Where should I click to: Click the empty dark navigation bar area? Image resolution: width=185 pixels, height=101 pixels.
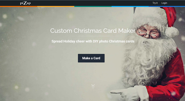pos(91,3)
